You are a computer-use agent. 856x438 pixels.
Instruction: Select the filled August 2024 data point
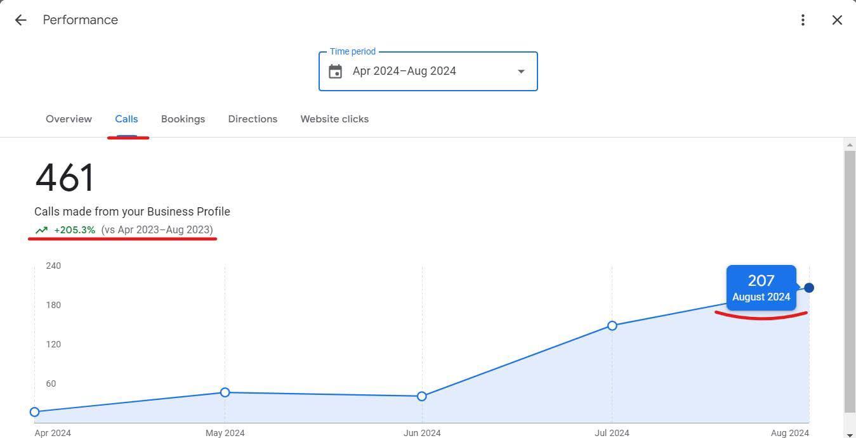tap(809, 288)
